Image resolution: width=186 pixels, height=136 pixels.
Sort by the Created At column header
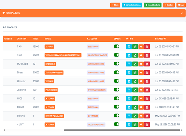161,39
